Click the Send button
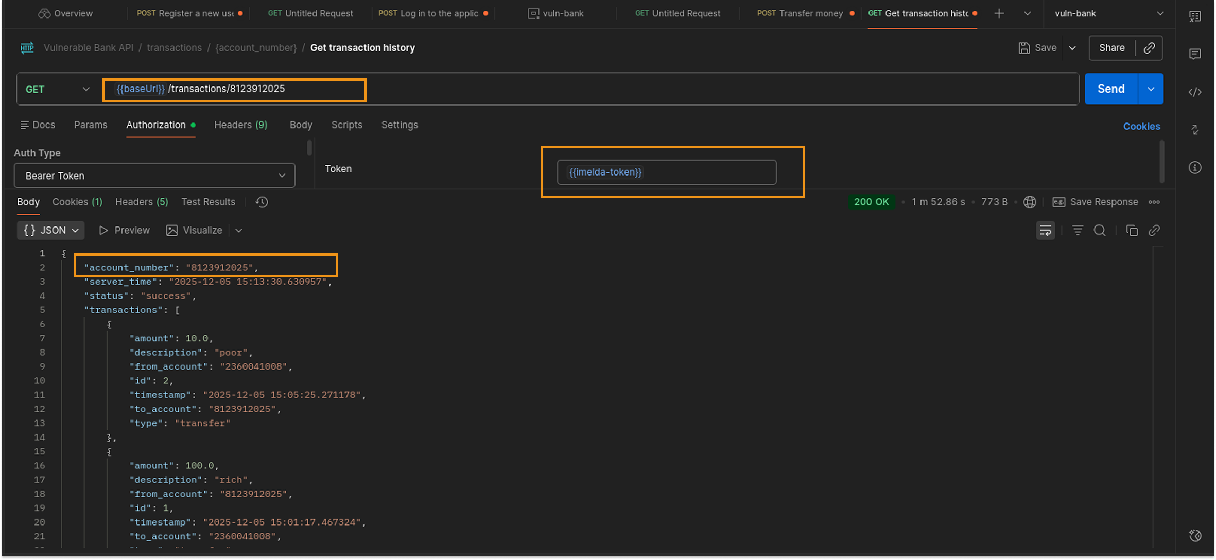 coord(1110,89)
